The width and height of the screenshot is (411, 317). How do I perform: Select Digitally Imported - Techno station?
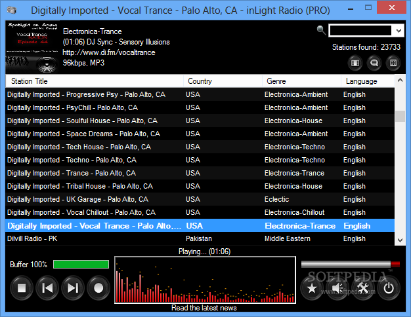point(200,160)
